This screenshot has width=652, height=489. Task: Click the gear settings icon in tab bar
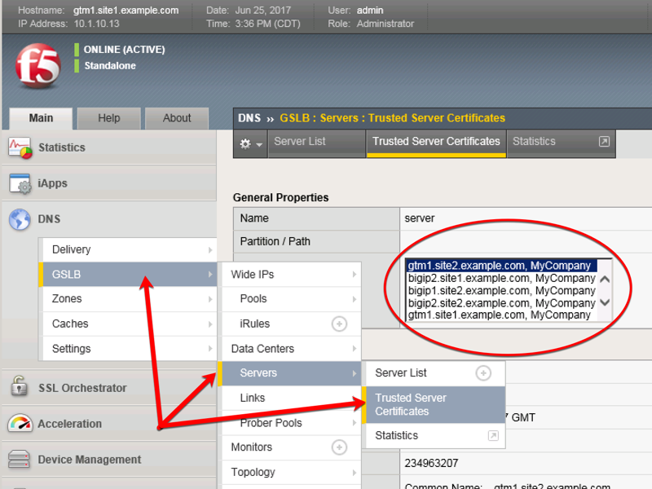click(x=245, y=144)
